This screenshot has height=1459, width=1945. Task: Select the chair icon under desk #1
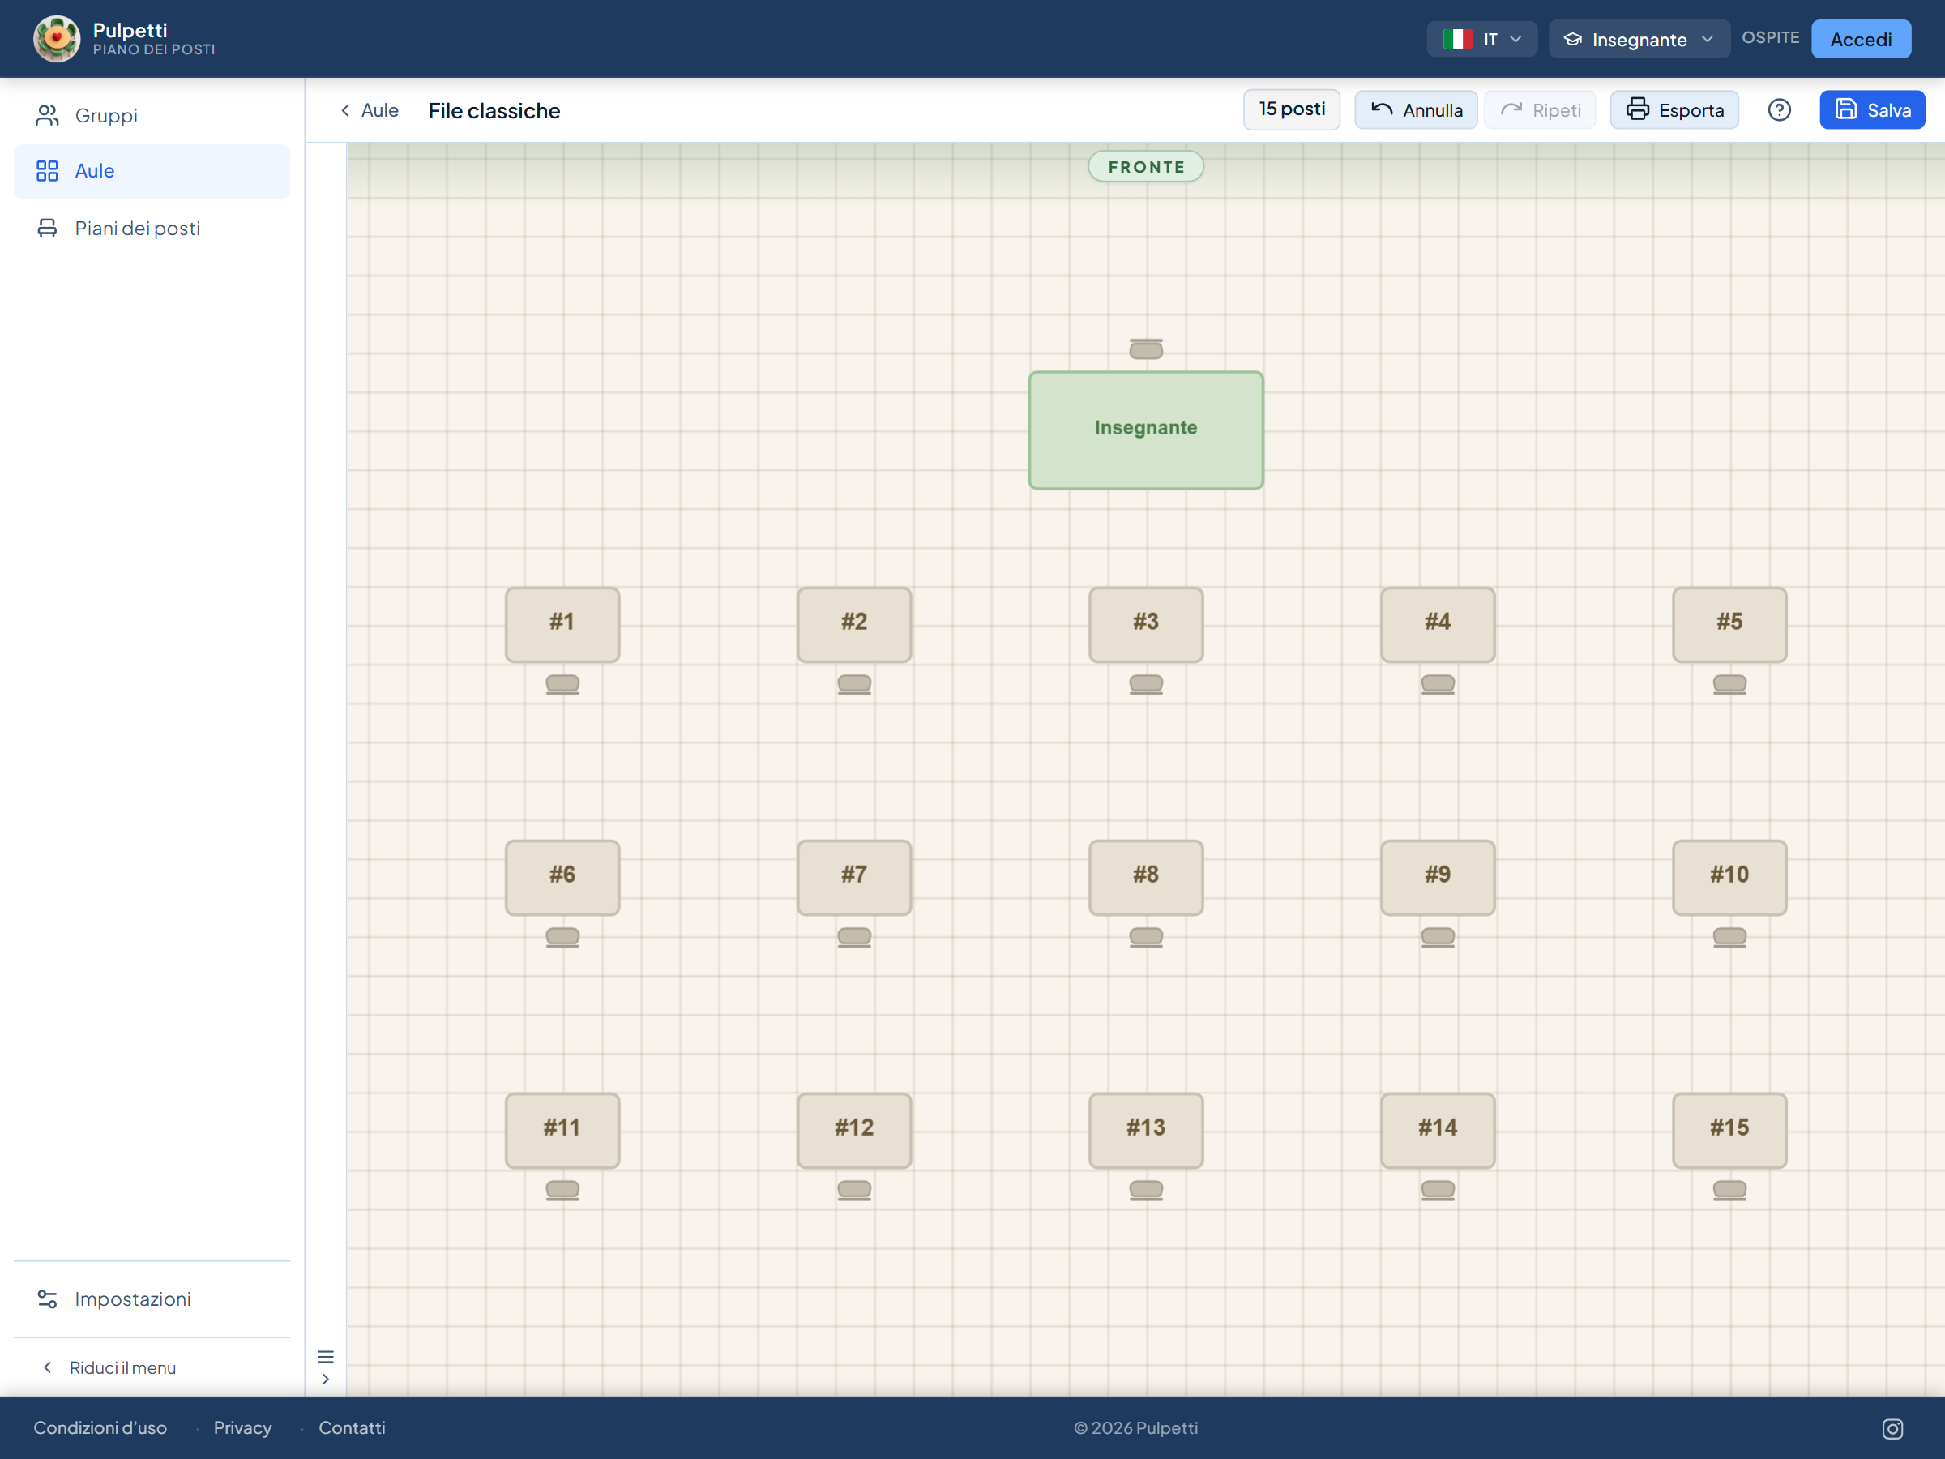562,684
